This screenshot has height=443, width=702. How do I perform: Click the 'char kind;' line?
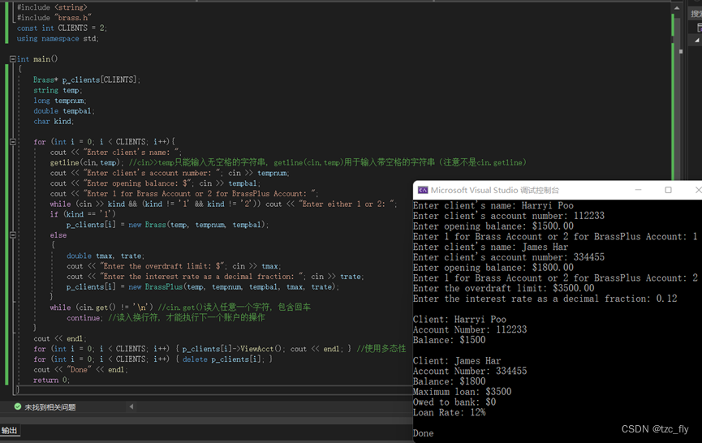54,121
